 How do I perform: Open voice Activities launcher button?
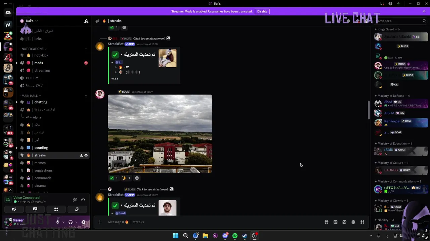point(56,210)
